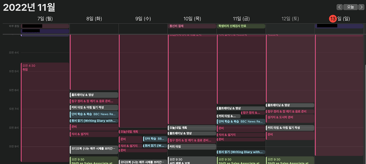Click the 7일 (월) column header
The width and height of the screenshot is (366, 164).
pos(44,18)
